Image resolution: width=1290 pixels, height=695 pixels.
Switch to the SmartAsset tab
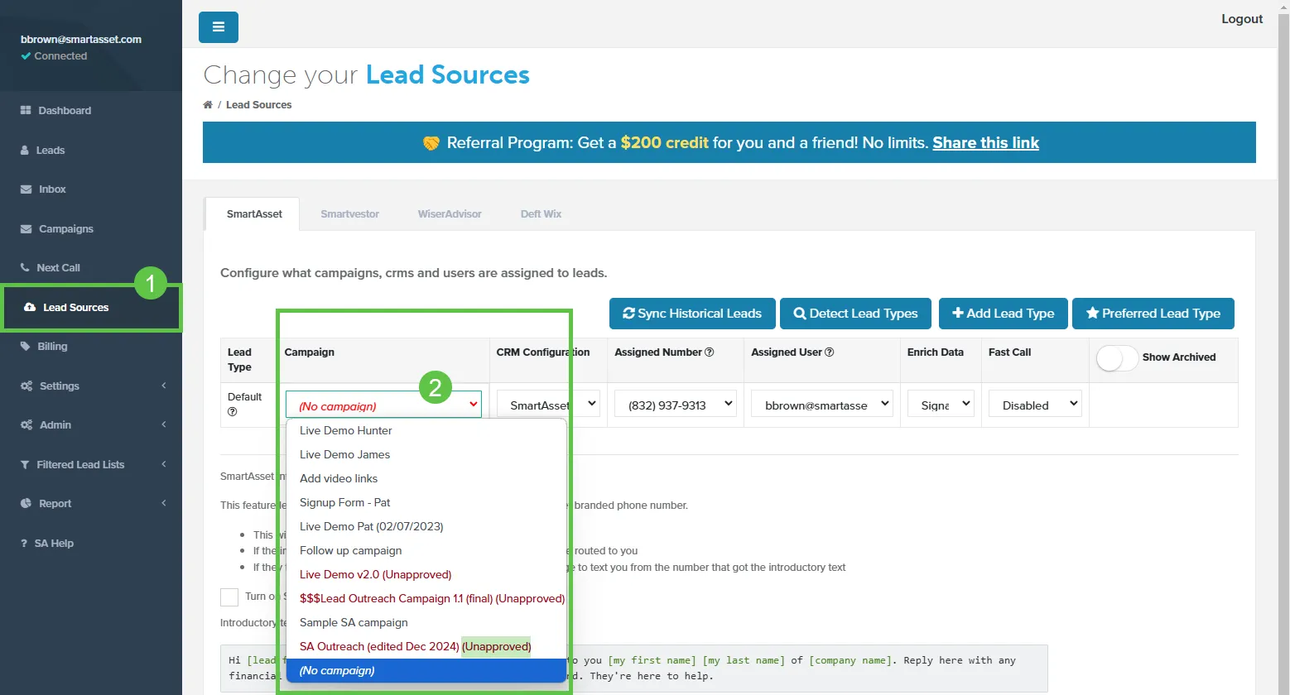tap(254, 214)
